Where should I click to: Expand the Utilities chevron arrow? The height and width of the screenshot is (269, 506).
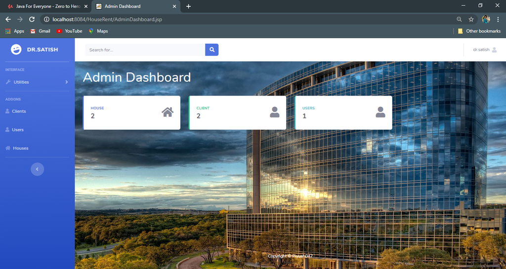(x=67, y=82)
